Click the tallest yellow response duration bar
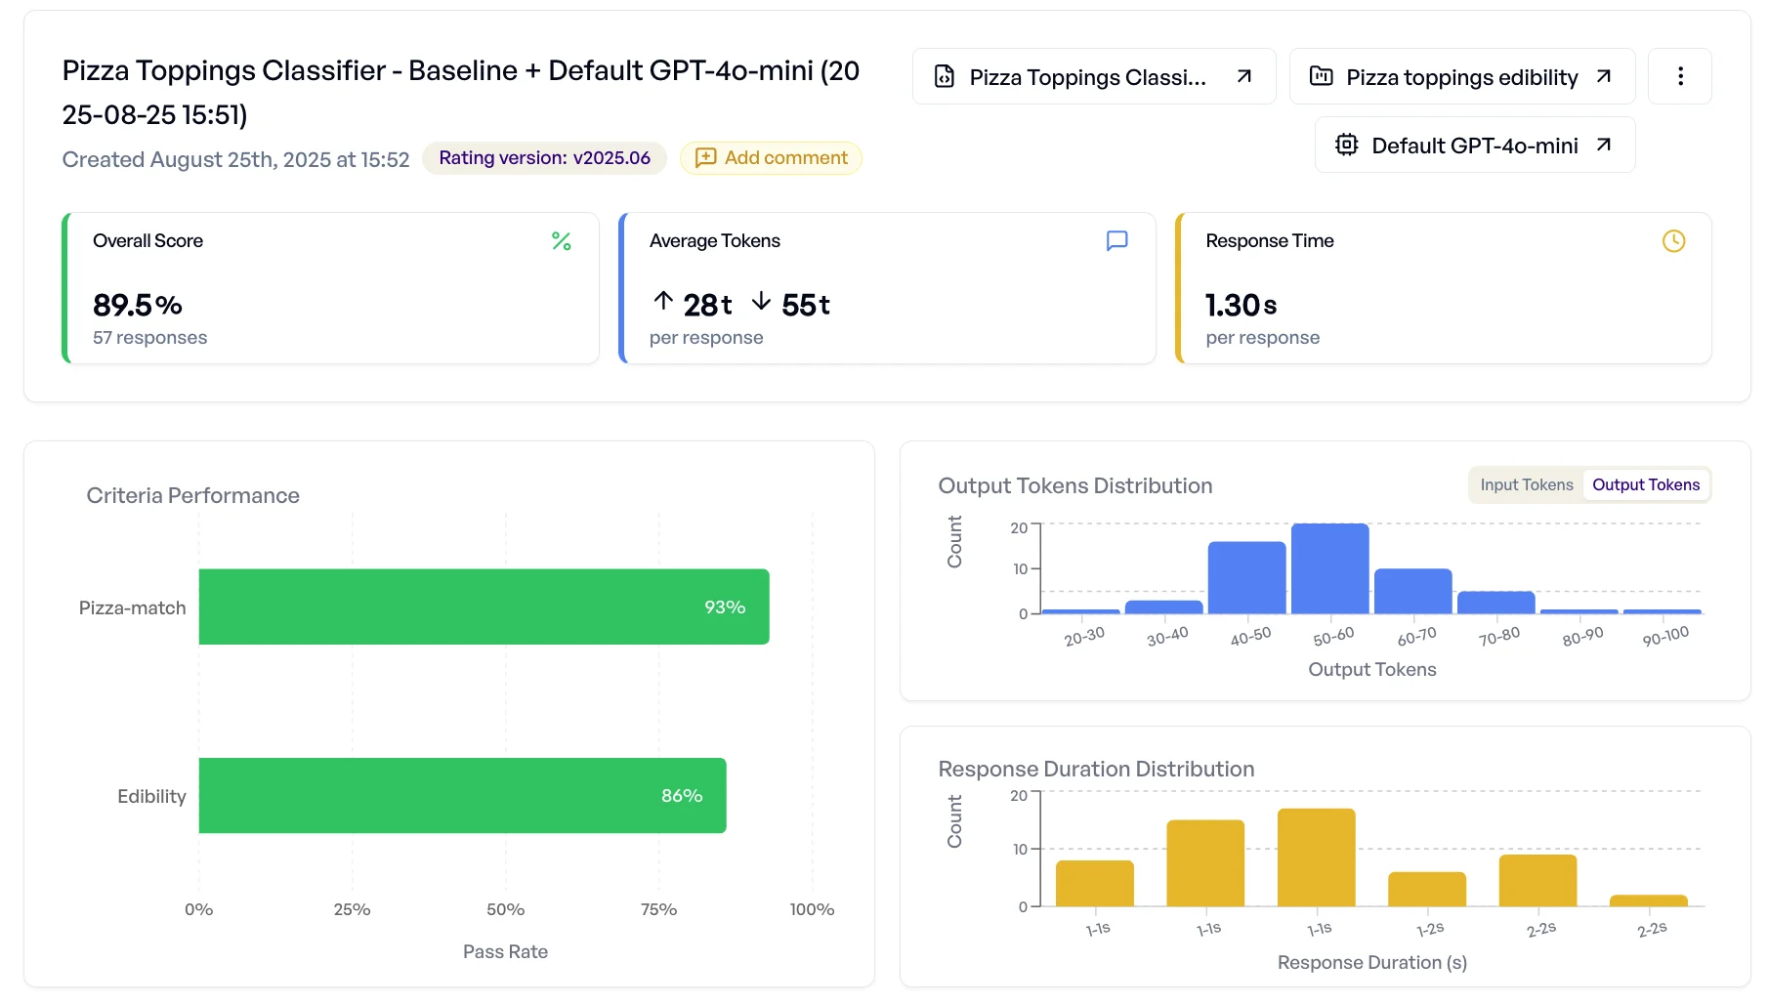The image size is (1768, 1004). coord(1316,857)
